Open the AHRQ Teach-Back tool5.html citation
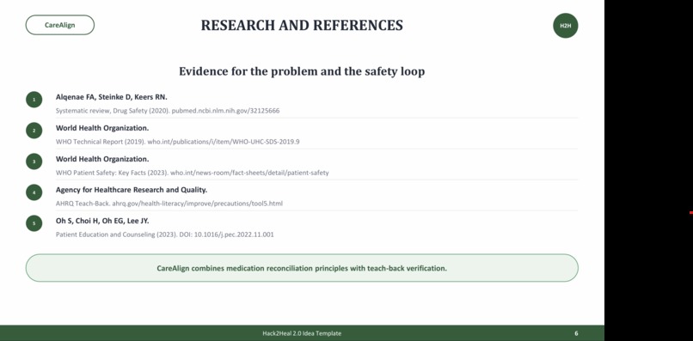The image size is (693, 341). (169, 204)
